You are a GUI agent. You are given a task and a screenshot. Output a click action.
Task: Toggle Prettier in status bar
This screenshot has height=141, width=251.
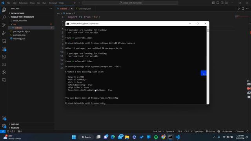(239, 132)
